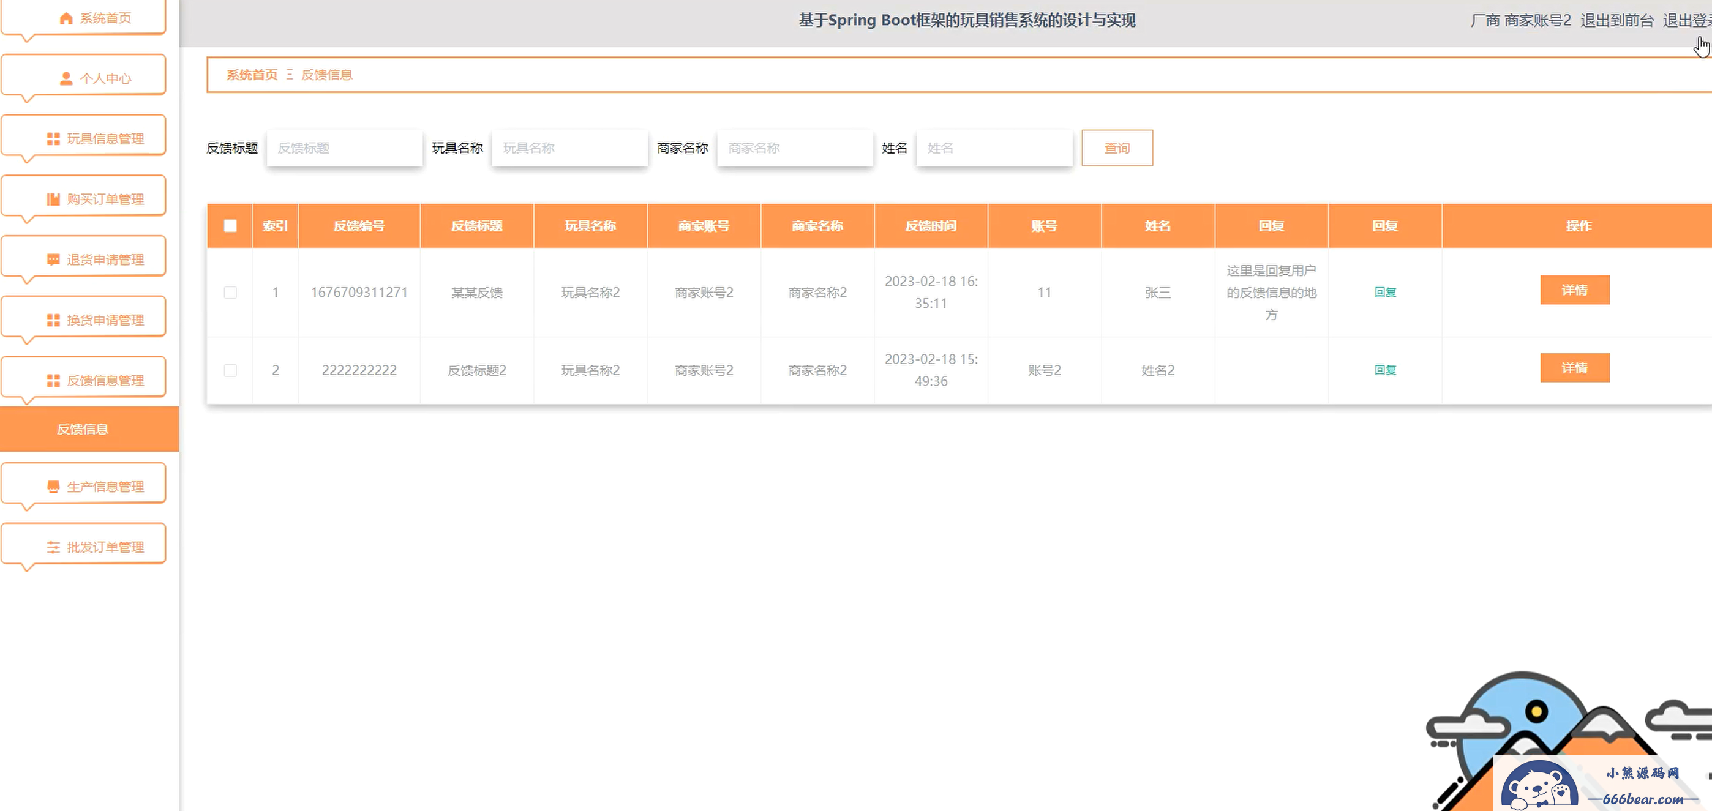The width and height of the screenshot is (1712, 811).
Task: Open 详情 for the 某某反馈 row
Action: coord(1574,290)
